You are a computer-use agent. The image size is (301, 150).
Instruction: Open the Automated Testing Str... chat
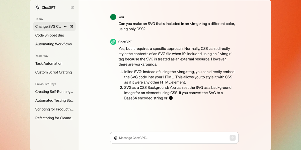(x=54, y=100)
